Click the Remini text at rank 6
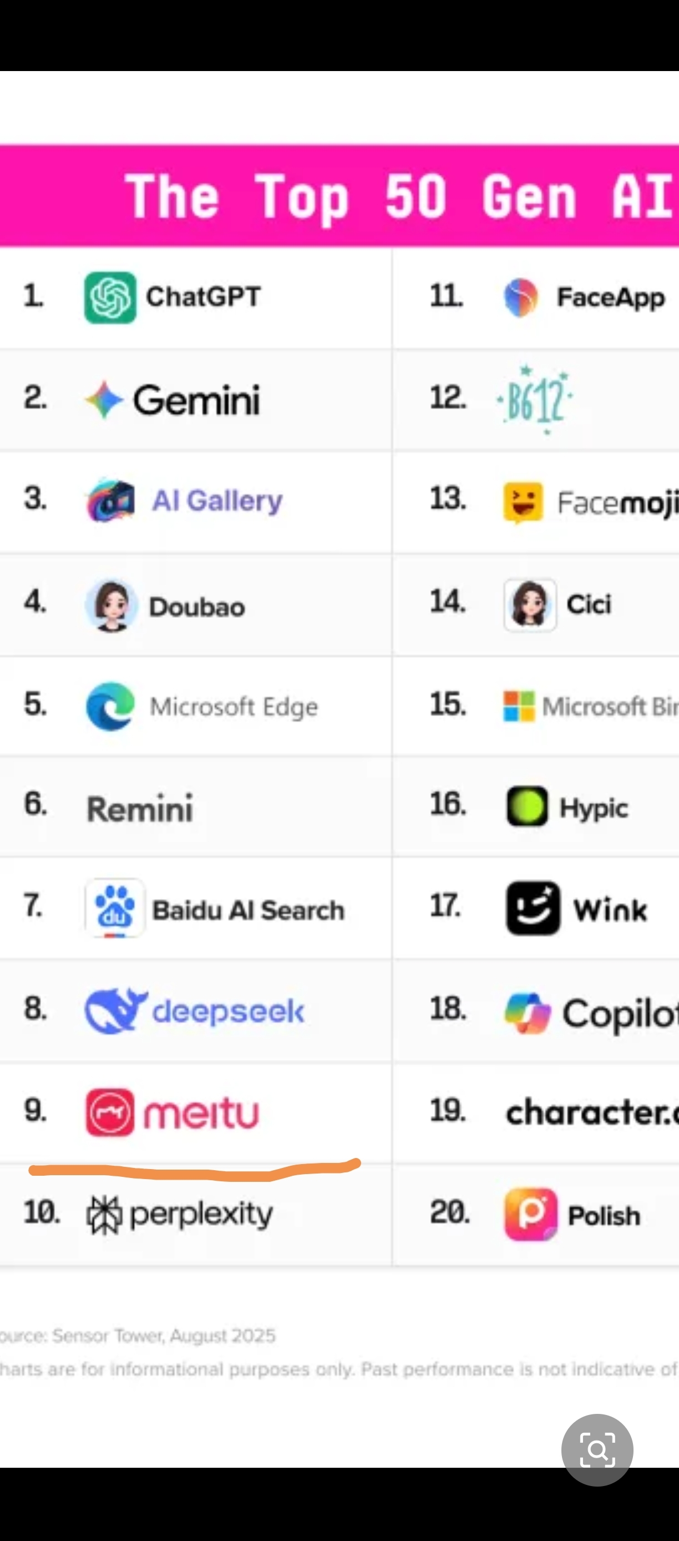Screen dimensions: 679x1541 [x=140, y=809]
